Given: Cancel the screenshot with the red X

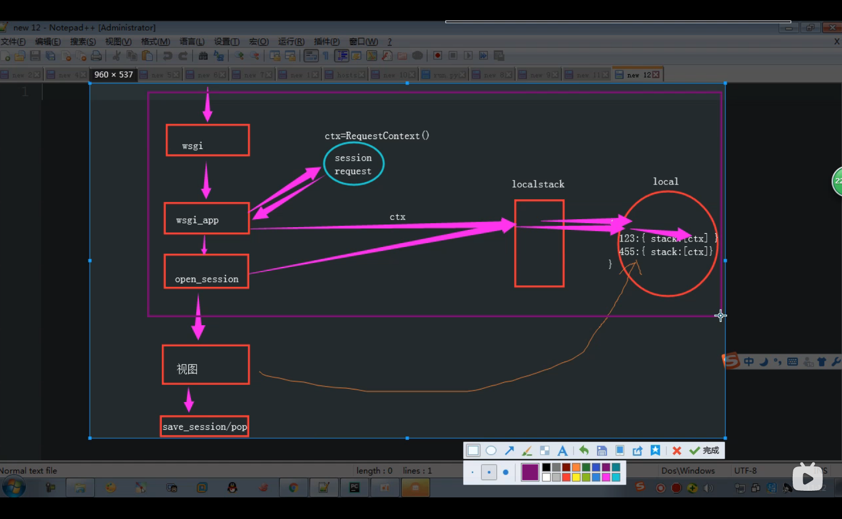Looking at the screenshot, I should (x=676, y=450).
